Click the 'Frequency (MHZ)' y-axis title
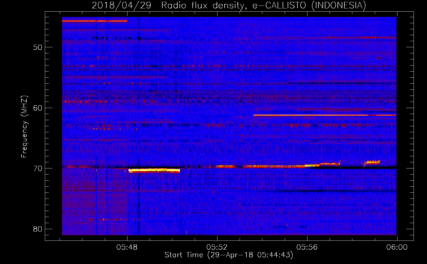Viewport: 427px width, 264px height. (24, 127)
